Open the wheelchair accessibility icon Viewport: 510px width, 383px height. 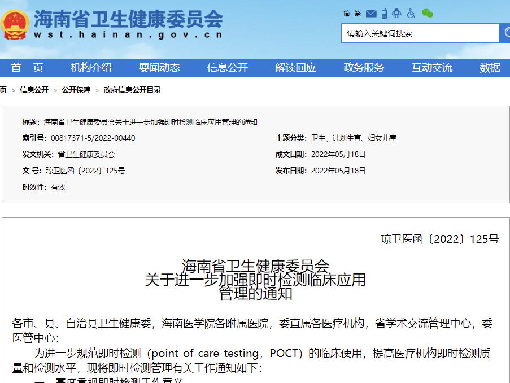[x=411, y=13]
